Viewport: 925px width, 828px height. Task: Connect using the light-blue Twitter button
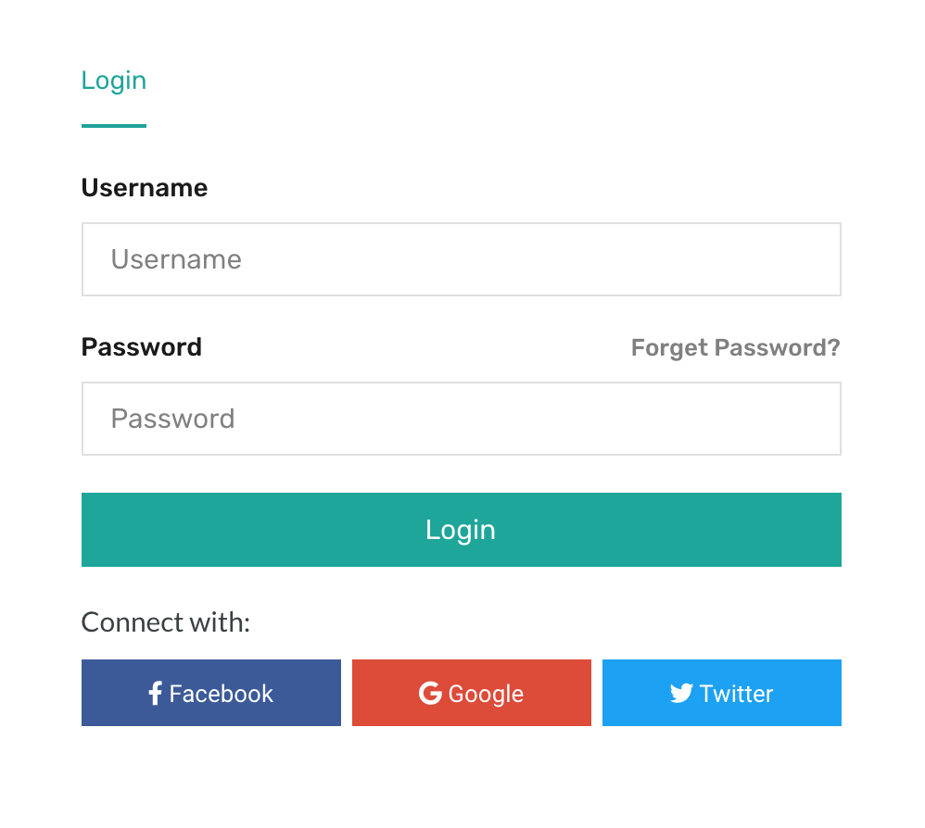(x=722, y=693)
